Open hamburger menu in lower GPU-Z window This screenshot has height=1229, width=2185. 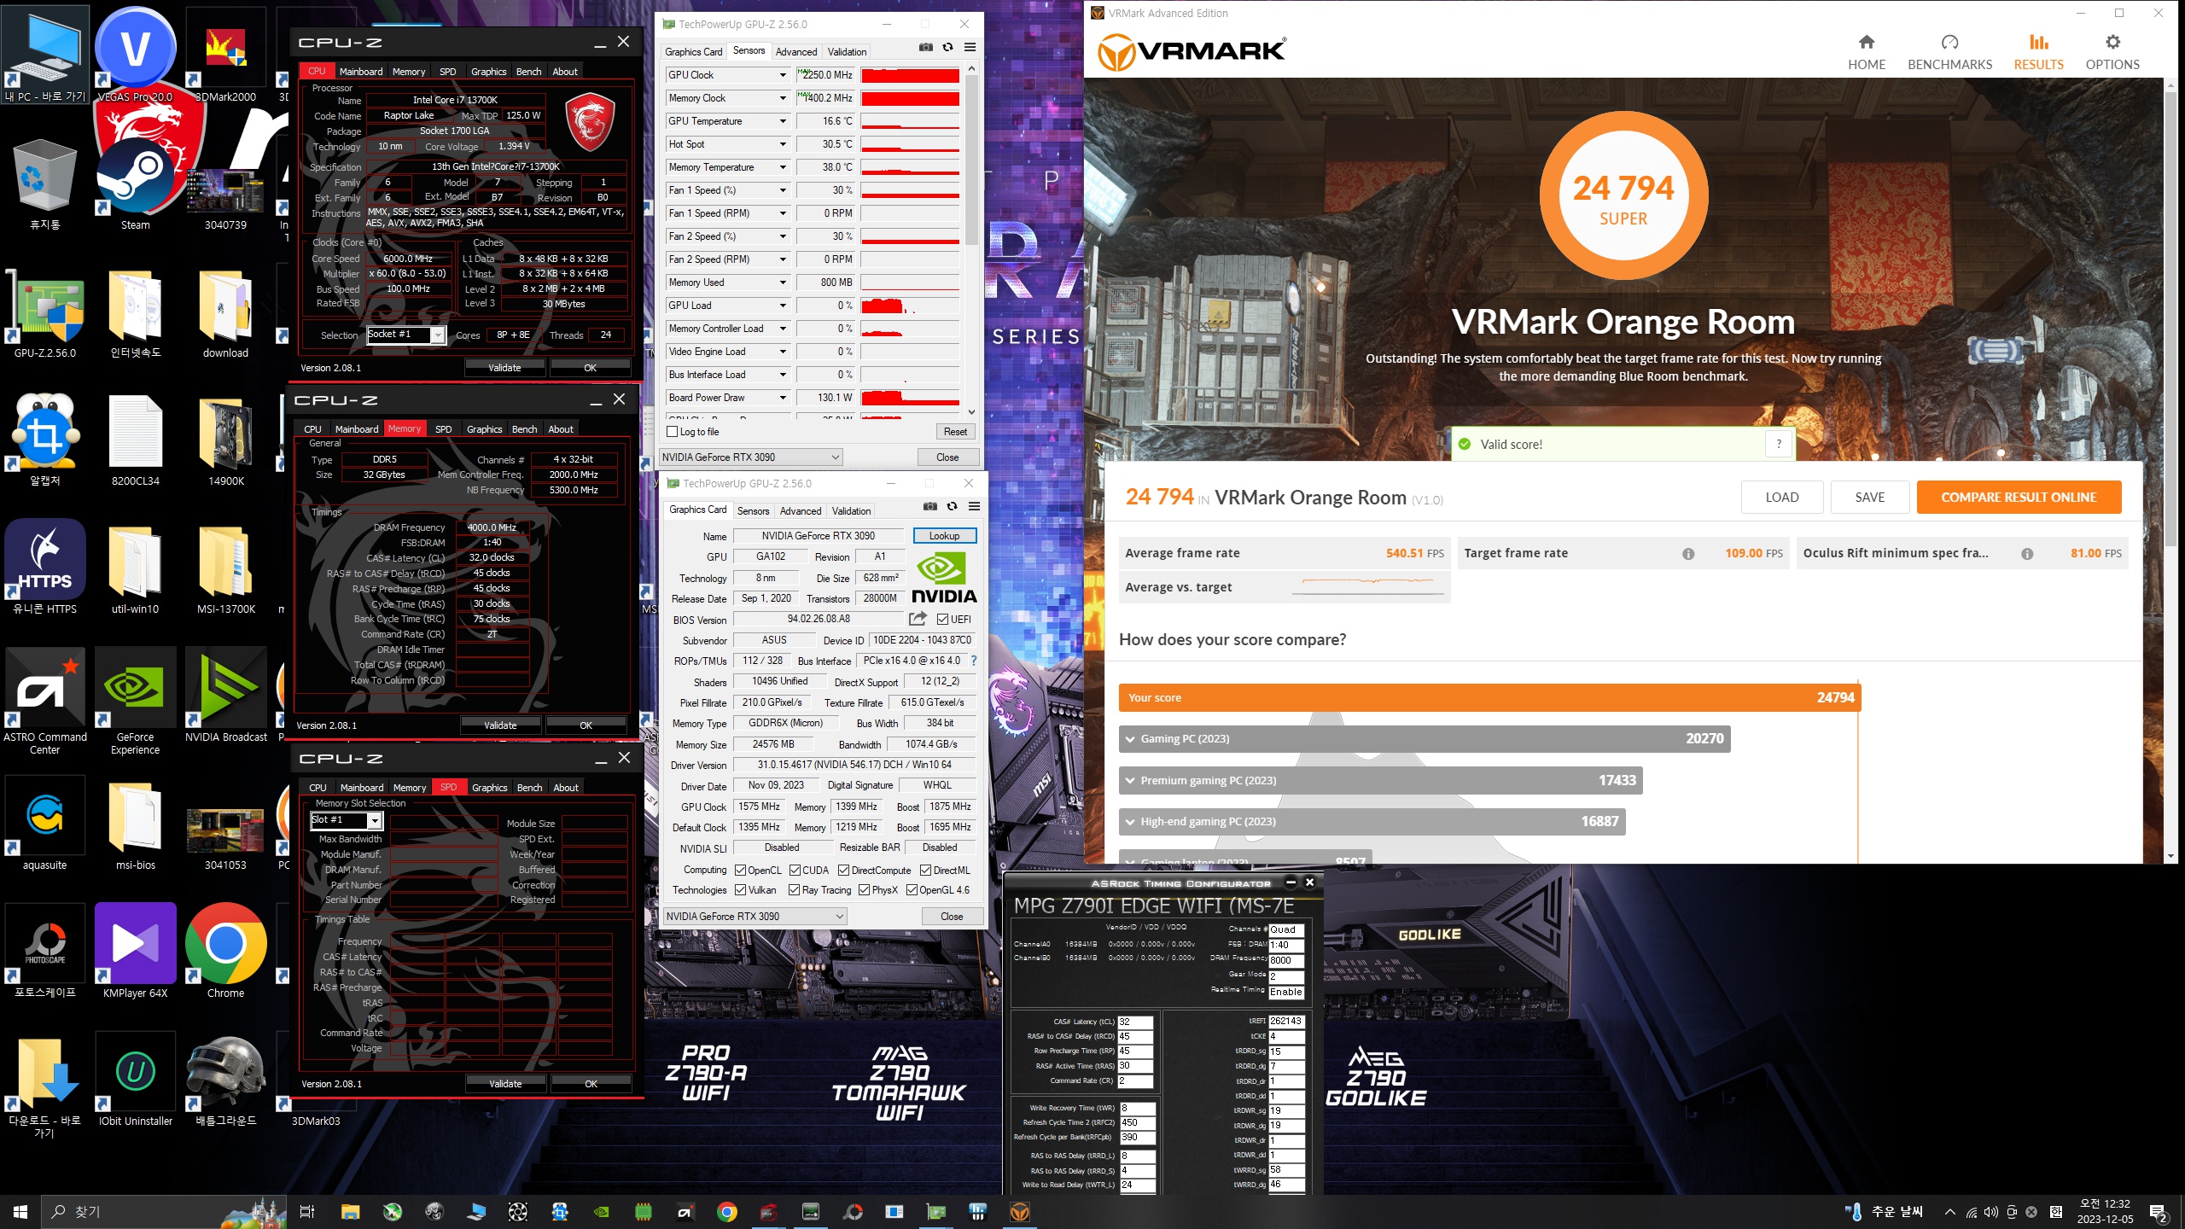[974, 507]
